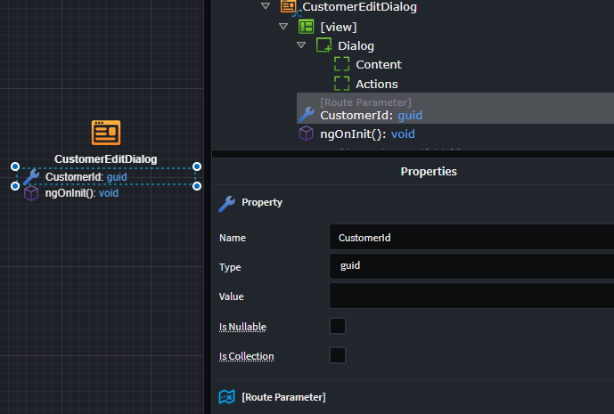Collapse the [view] tree node
The image size is (614, 414).
tap(283, 27)
